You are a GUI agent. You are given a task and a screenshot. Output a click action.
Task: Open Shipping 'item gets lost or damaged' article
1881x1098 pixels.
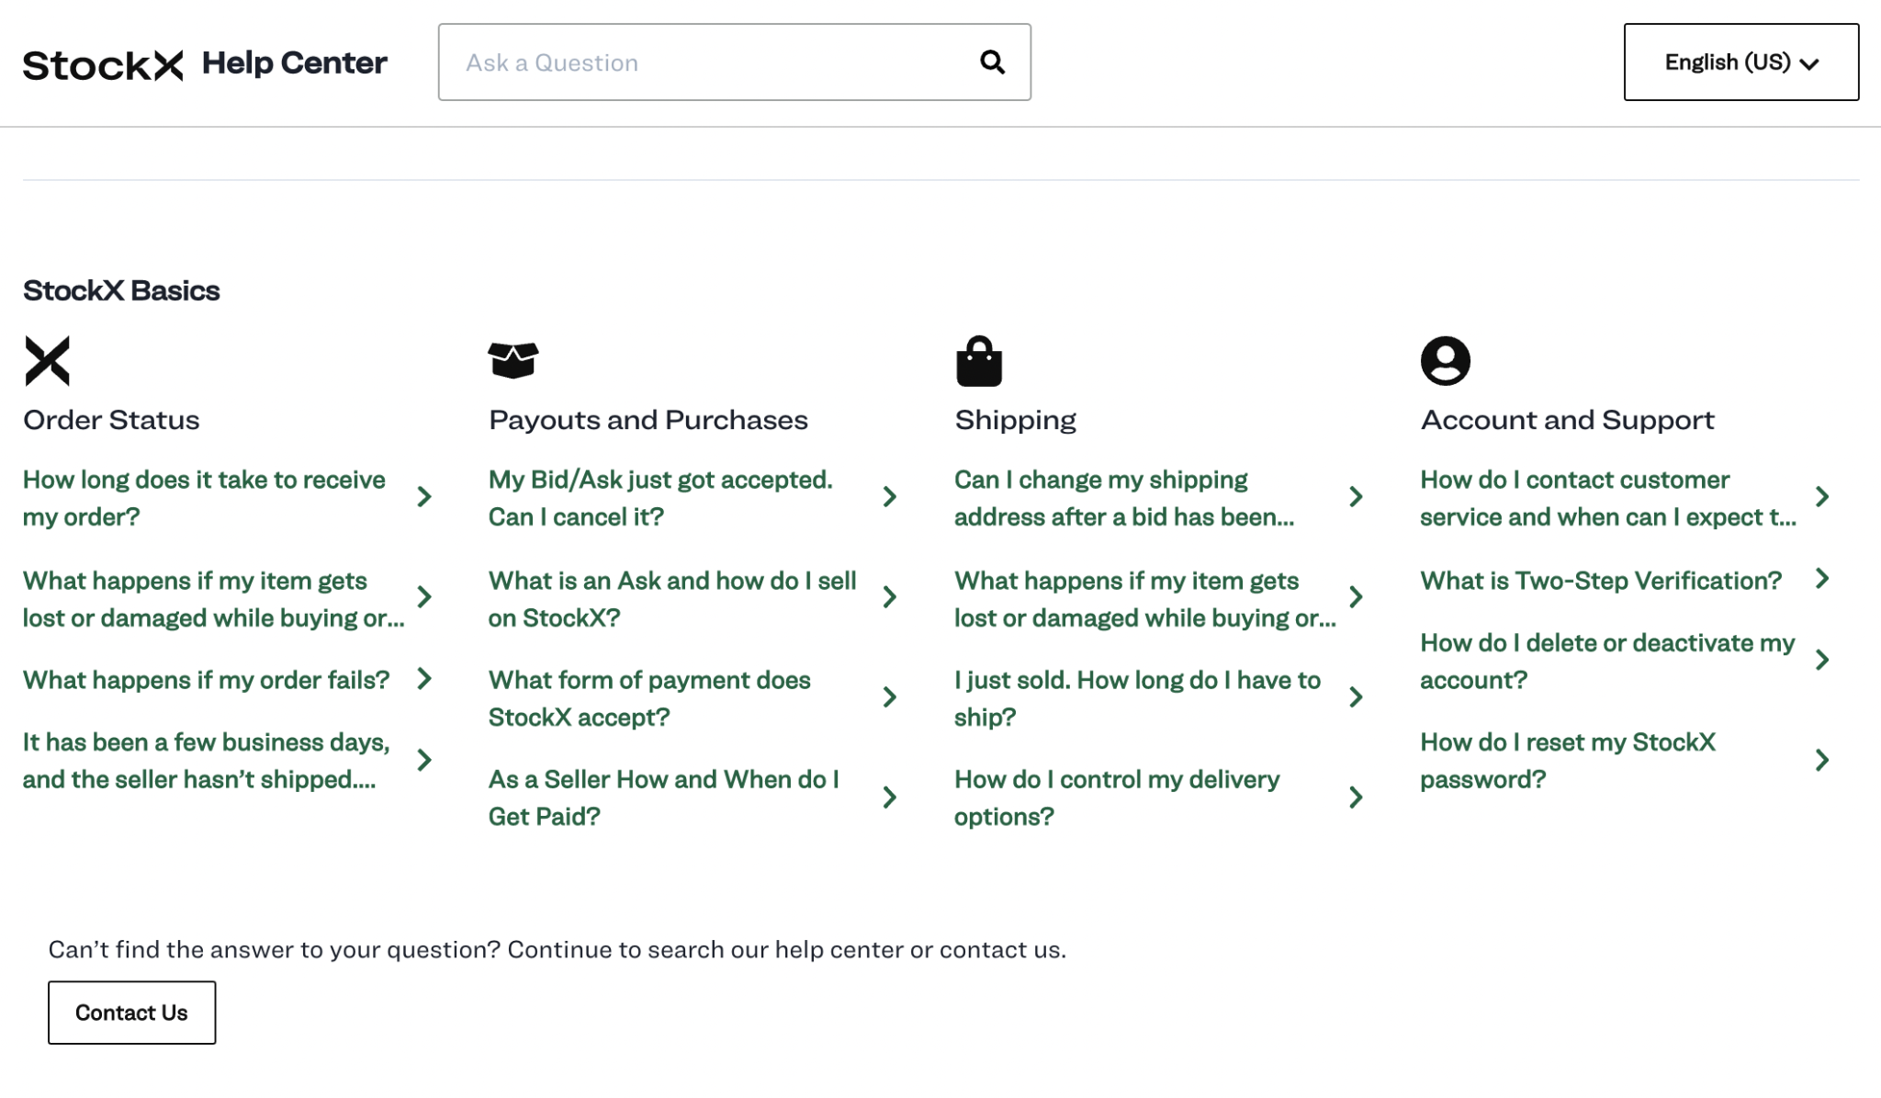[x=1145, y=599]
